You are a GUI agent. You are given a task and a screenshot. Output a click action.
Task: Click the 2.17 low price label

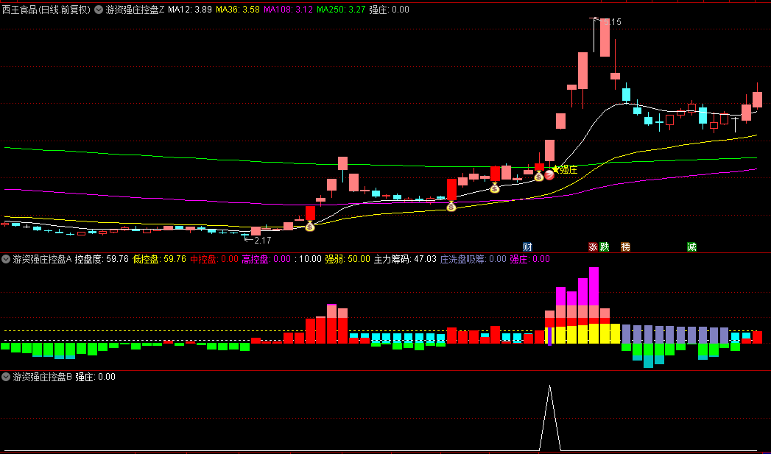[x=263, y=241]
